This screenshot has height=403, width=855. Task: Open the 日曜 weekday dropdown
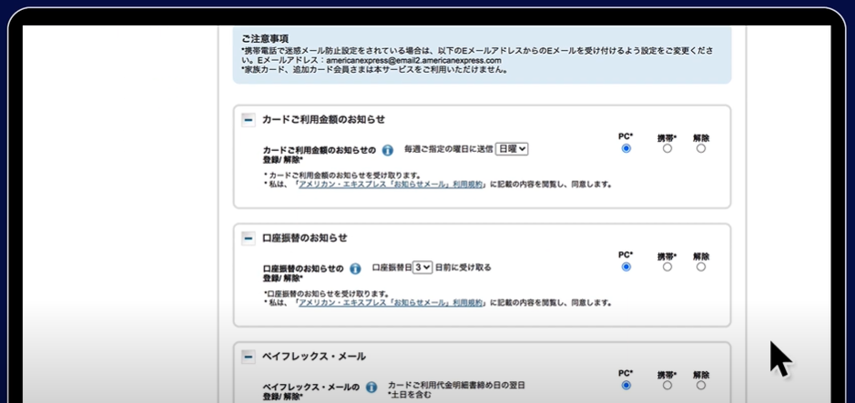point(512,148)
